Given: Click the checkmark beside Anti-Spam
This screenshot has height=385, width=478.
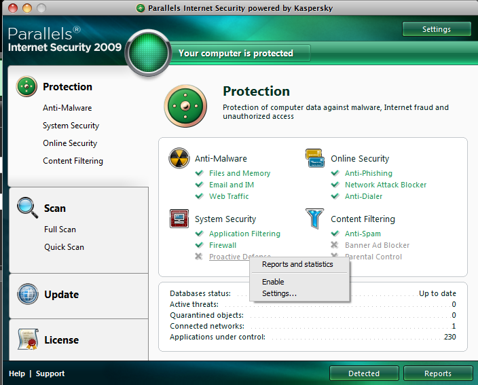Looking at the screenshot, I should (x=335, y=233).
